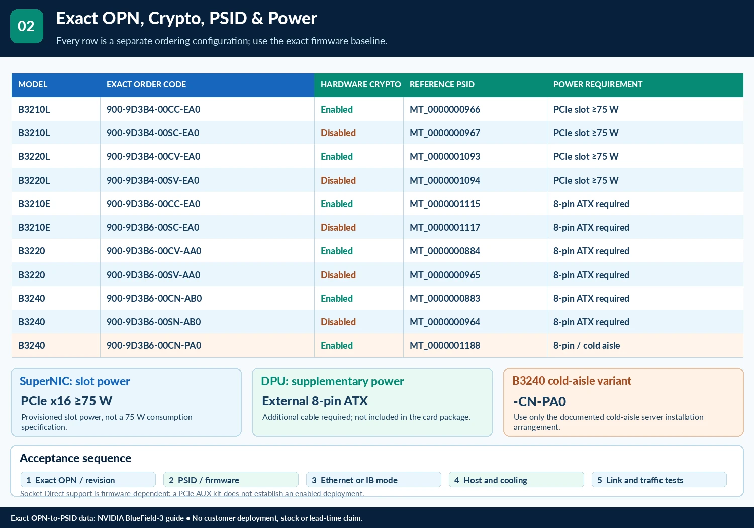Viewport: 754px width, 528px height.
Task: Click order code 900-9D3B6-00SN-AB0
Action: pyautogui.click(x=154, y=322)
